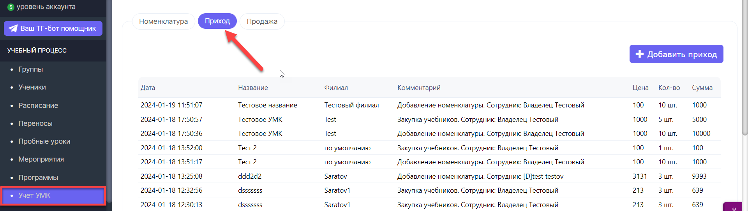Open Пробные уроки section

pos(44,141)
